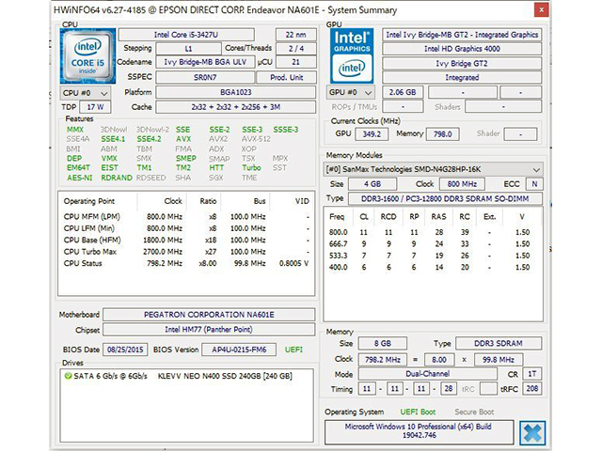
Task: Click the AVX feature label
Action: [x=183, y=139]
